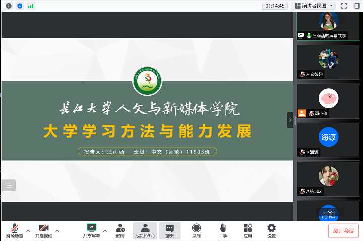This screenshot has height=241, width=363.
Task: Start recording with 录制
Action: click(x=196, y=231)
